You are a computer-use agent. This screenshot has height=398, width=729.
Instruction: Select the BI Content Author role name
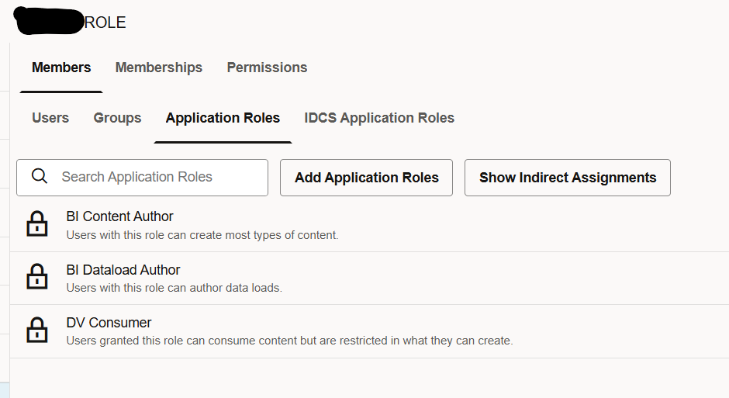coord(119,216)
